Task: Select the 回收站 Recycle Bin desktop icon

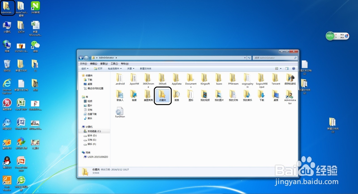Action: [7, 66]
